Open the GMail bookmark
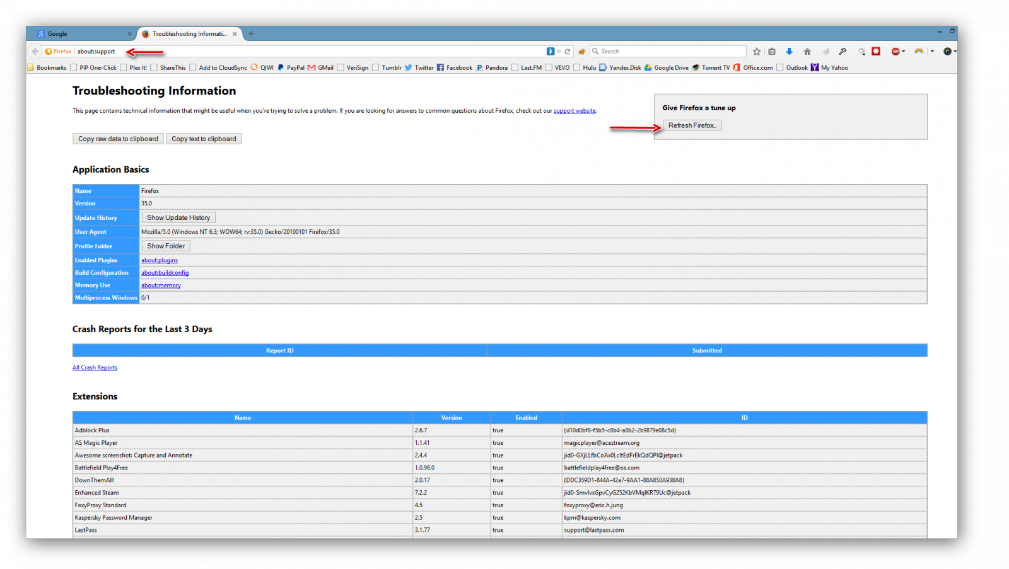This screenshot has height=569, width=1009. 320,68
